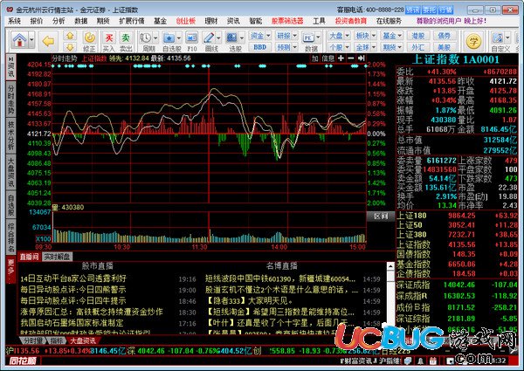Click the BBD button

pos(259,47)
